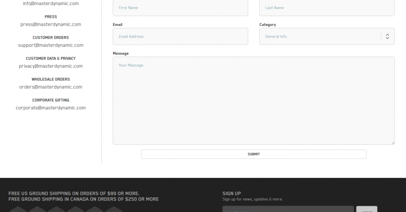
Task: Click the chevron icon on the Category selector
Action: pyautogui.click(x=387, y=36)
